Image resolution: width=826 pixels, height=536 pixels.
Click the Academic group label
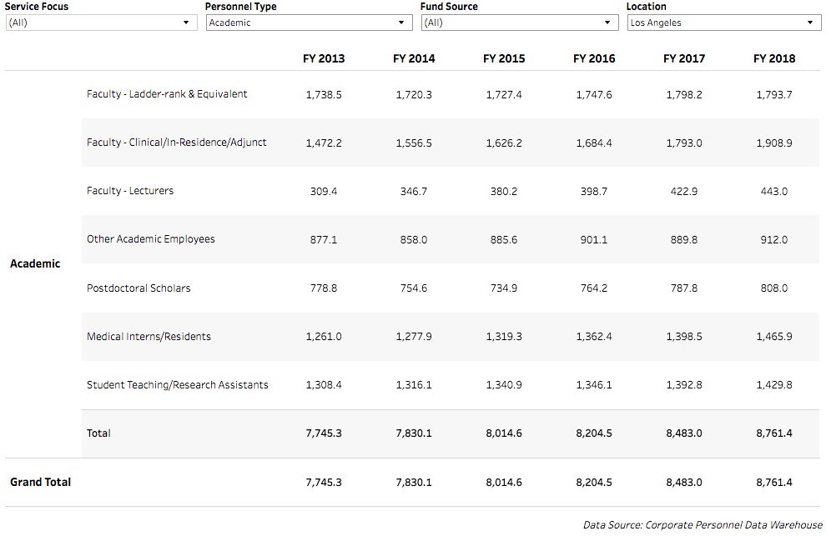pyautogui.click(x=35, y=263)
